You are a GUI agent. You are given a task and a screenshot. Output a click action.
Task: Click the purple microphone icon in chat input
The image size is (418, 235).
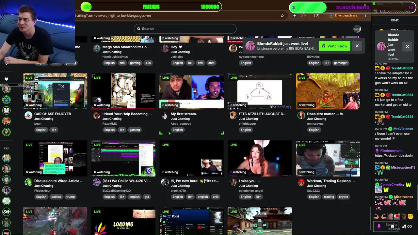click(379, 226)
